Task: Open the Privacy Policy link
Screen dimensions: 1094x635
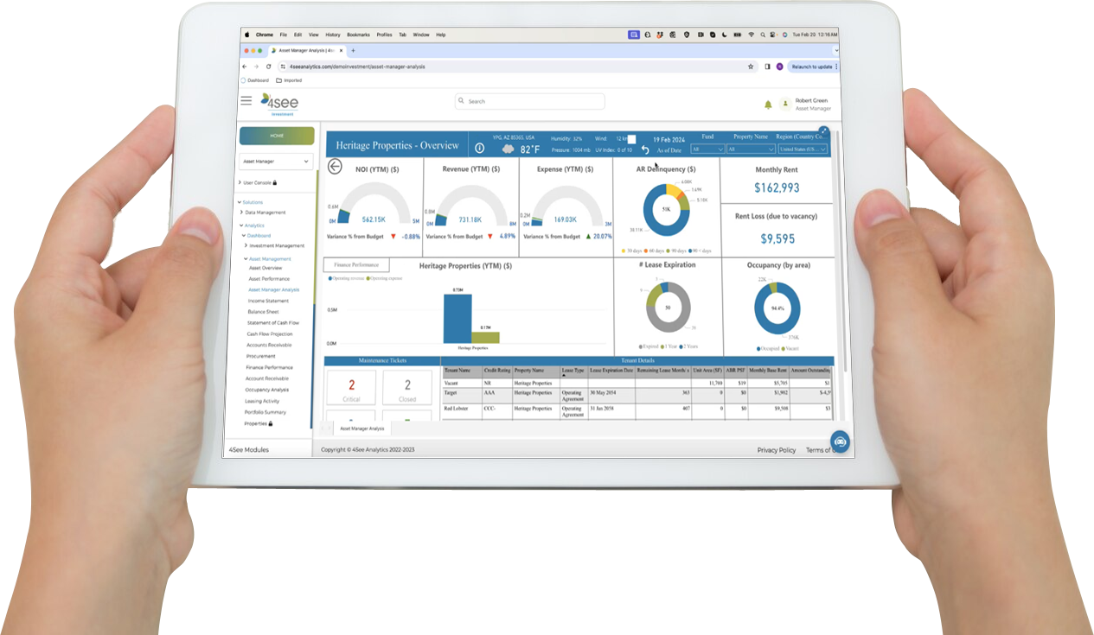Action: [776, 450]
